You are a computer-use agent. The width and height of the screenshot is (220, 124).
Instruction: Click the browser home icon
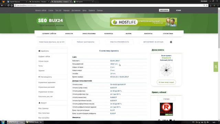click(12, 6)
